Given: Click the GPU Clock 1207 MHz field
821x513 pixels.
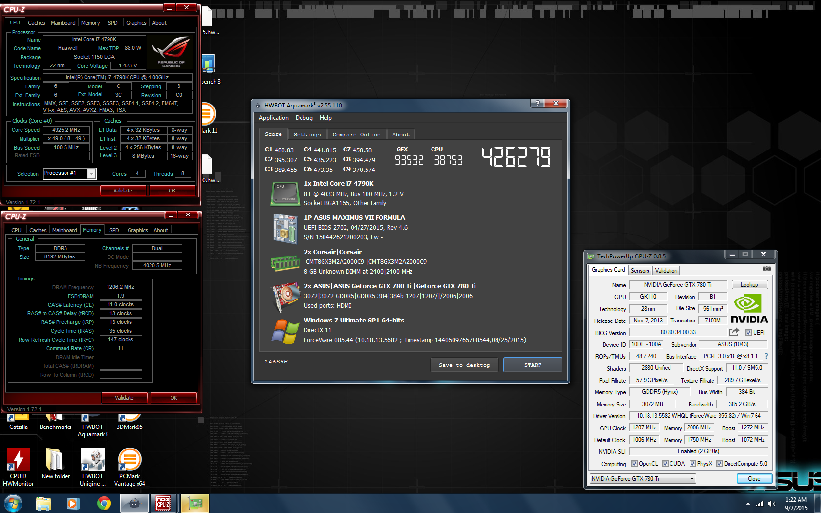Looking at the screenshot, I should [644, 427].
